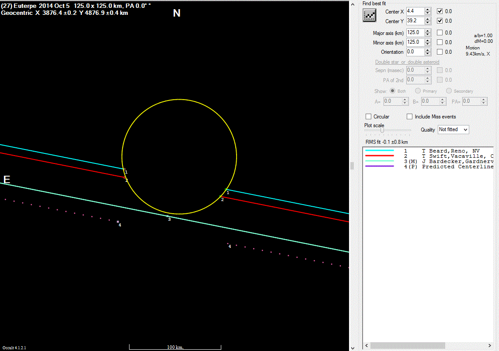Screen dimensions: 499x351
Task: Decrease Orientation value with spinner
Action: coord(428,54)
